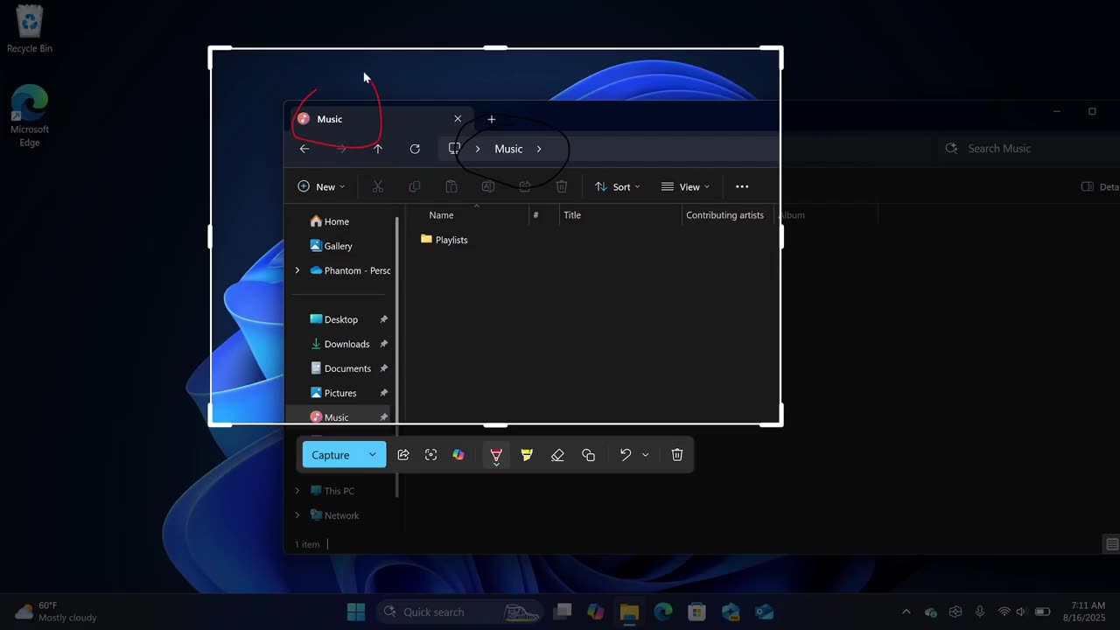This screenshot has width=1120, height=630.
Task: Select the Playlists folder
Action: pyautogui.click(x=451, y=240)
